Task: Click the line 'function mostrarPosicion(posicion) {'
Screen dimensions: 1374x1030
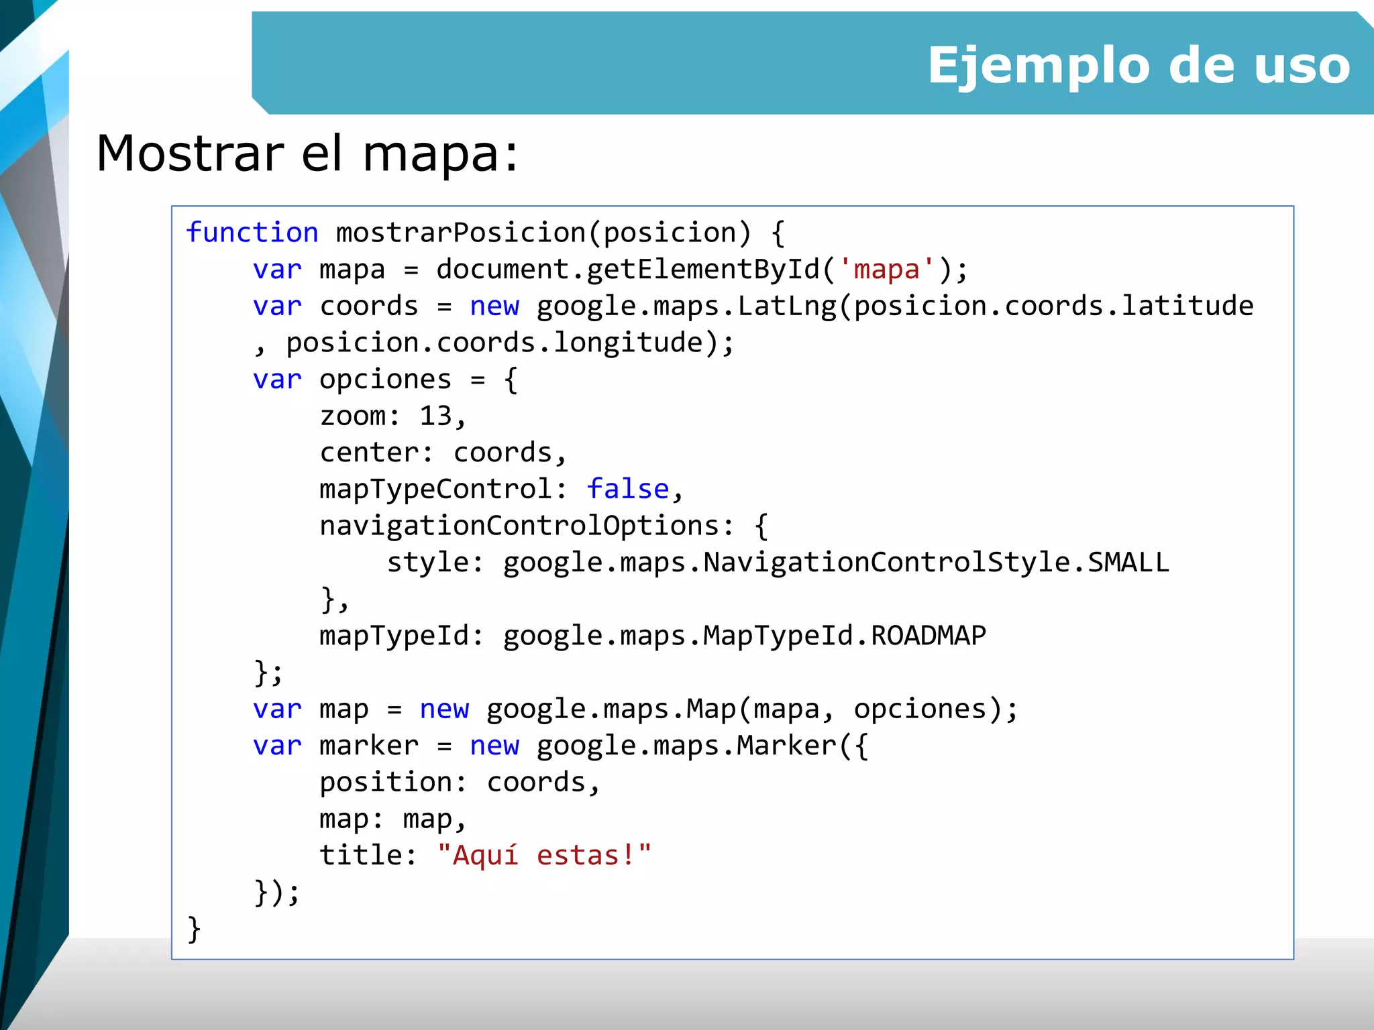Action: click(x=486, y=233)
